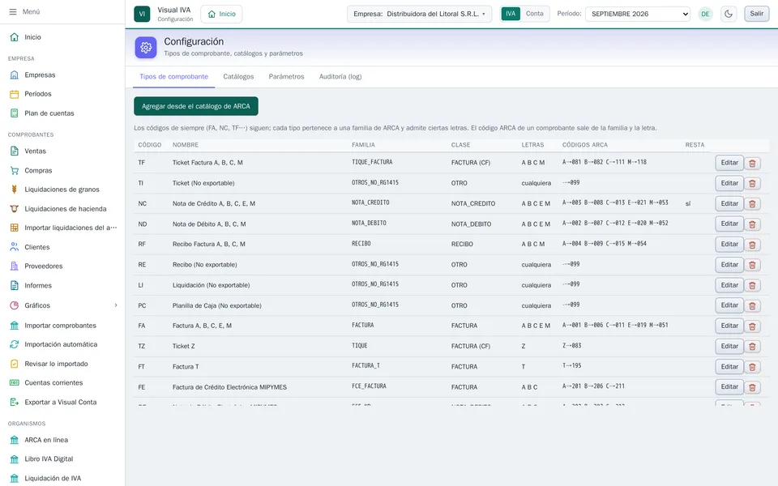Switch to IVA mode
The height and width of the screenshot is (486, 778).
pyautogui.click(x=511, y=14)
